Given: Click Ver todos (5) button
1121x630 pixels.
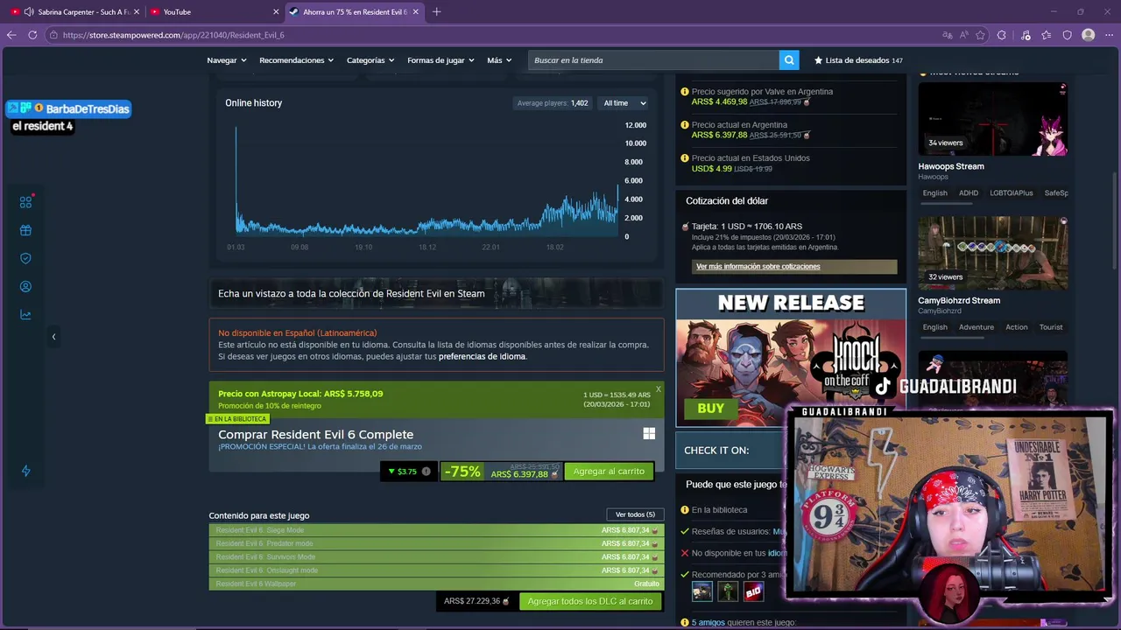Looking at the screenshot, I should 635,514.
